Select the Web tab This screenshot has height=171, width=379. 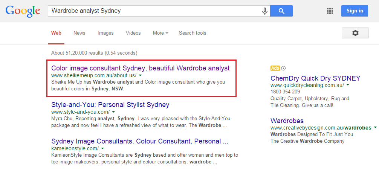click(x=56, y=33)
